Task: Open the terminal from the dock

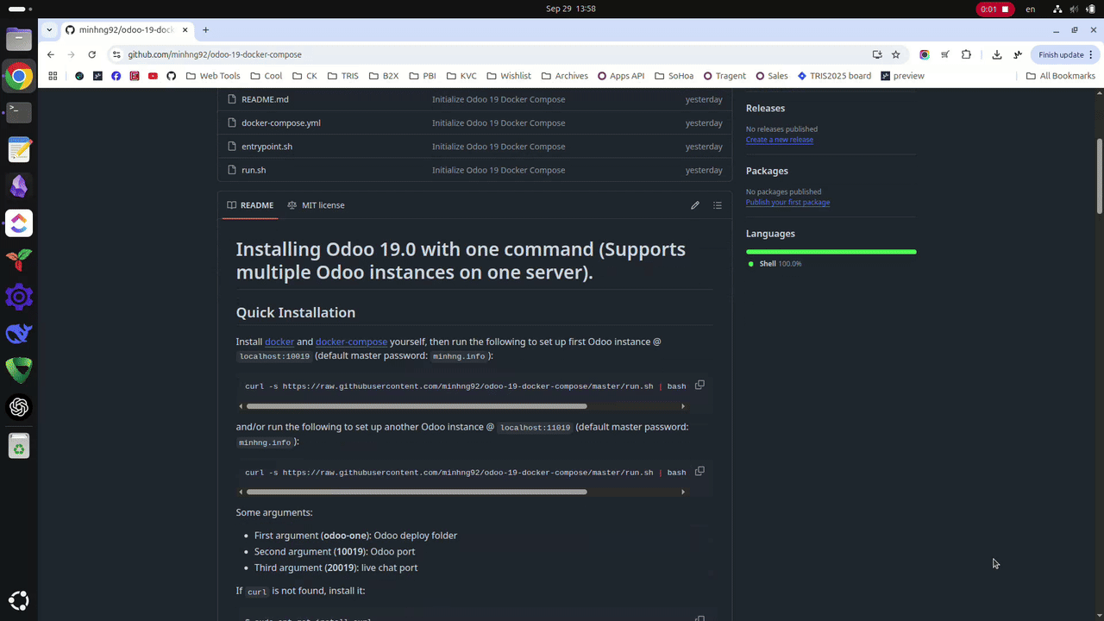Action: point(19,111)
